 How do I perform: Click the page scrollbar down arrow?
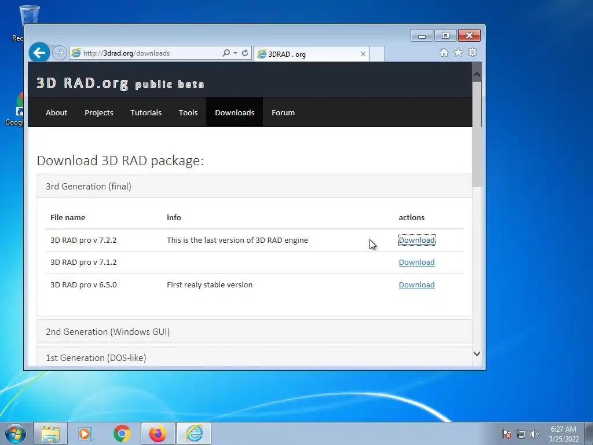[477, 354]
